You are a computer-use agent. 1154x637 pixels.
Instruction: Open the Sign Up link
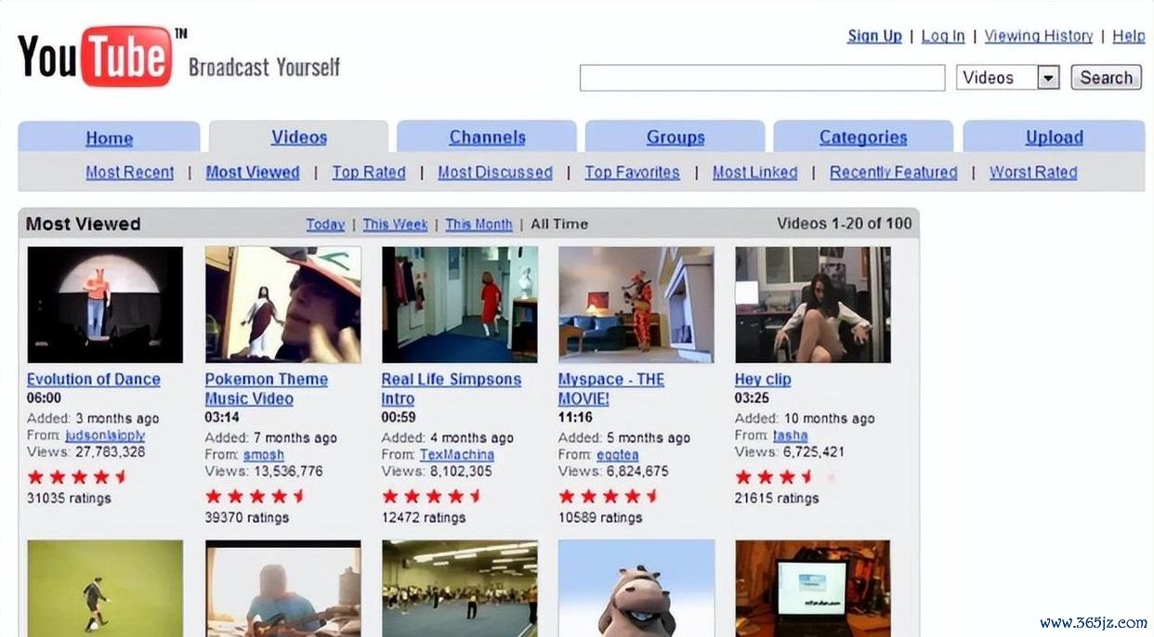(x=874, y=35)
